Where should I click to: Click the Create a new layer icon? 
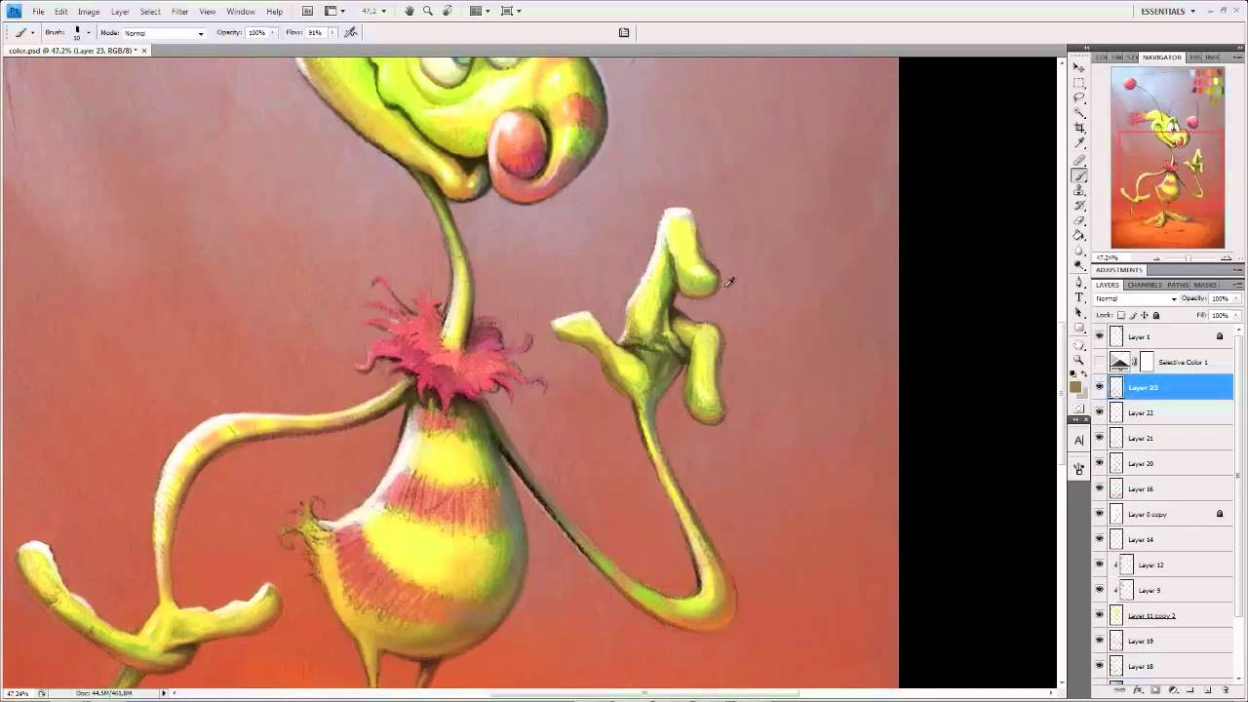[1208, 690]
